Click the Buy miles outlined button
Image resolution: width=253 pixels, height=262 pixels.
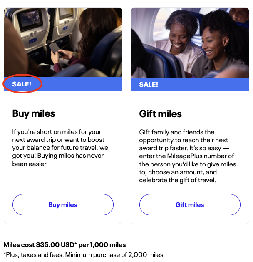click(x=63, y=204)
